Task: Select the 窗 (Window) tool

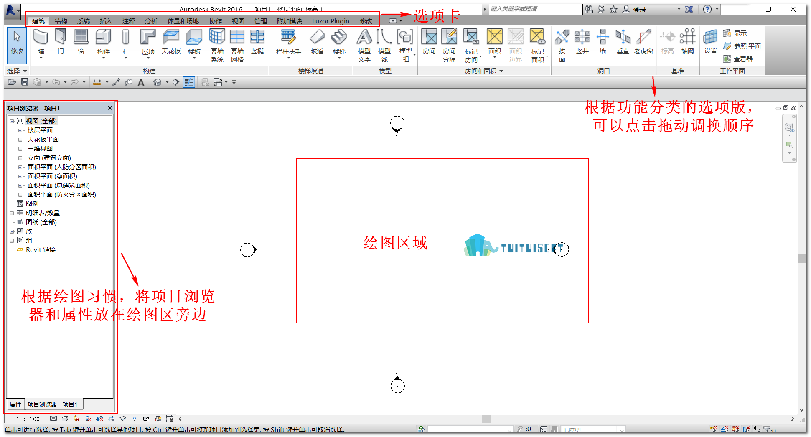Action: coord(81,42)
